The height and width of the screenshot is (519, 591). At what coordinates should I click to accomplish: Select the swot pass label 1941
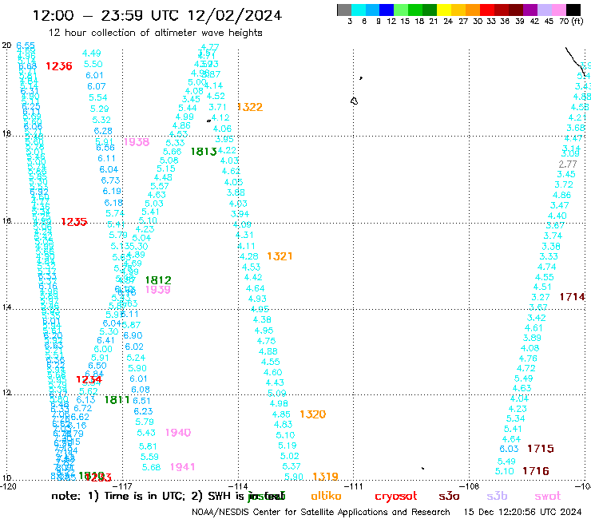pos(182,467)
